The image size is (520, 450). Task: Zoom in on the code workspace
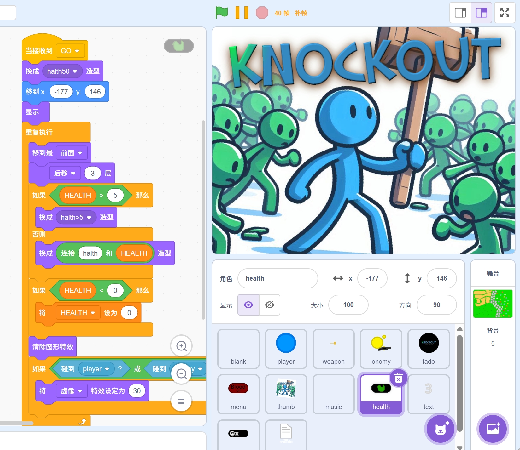(x=181, y=346)
